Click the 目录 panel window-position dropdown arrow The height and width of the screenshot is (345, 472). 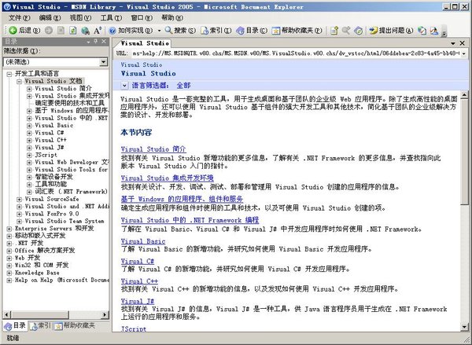(88, 42)
